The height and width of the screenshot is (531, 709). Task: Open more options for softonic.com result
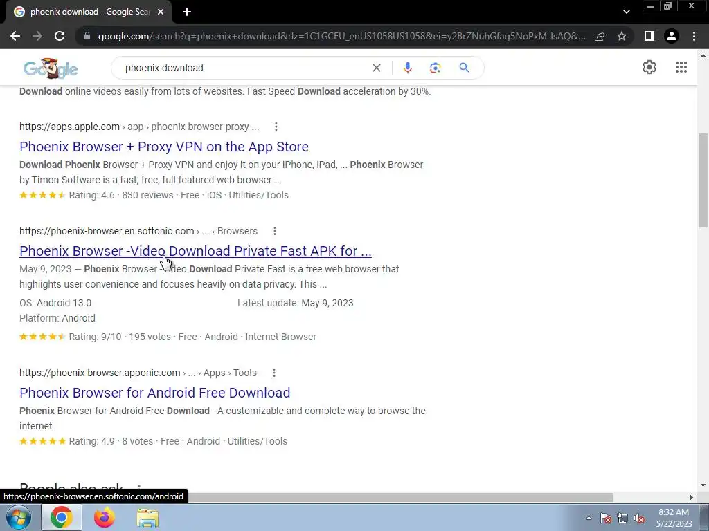274,231
